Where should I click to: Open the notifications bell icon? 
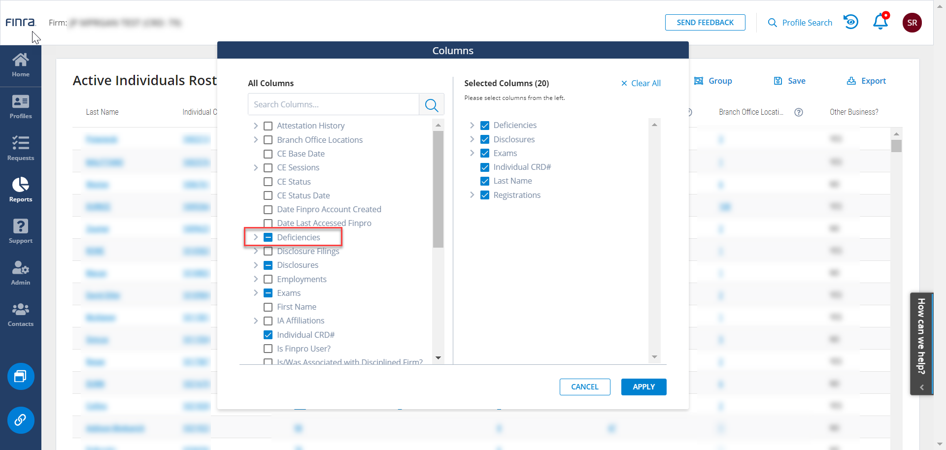pos(880,22)
